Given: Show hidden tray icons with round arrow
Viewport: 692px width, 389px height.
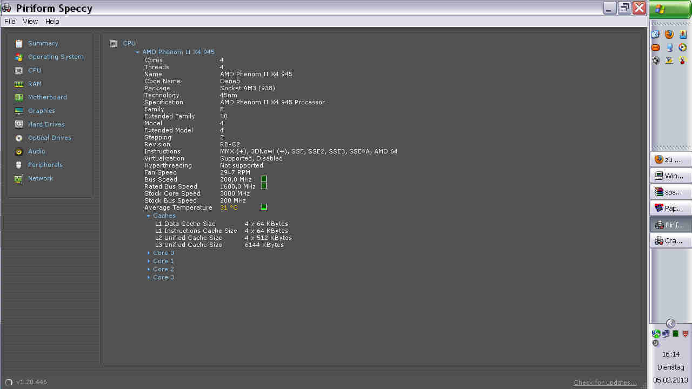Looking at the screenshot, I should pos(670,323).
